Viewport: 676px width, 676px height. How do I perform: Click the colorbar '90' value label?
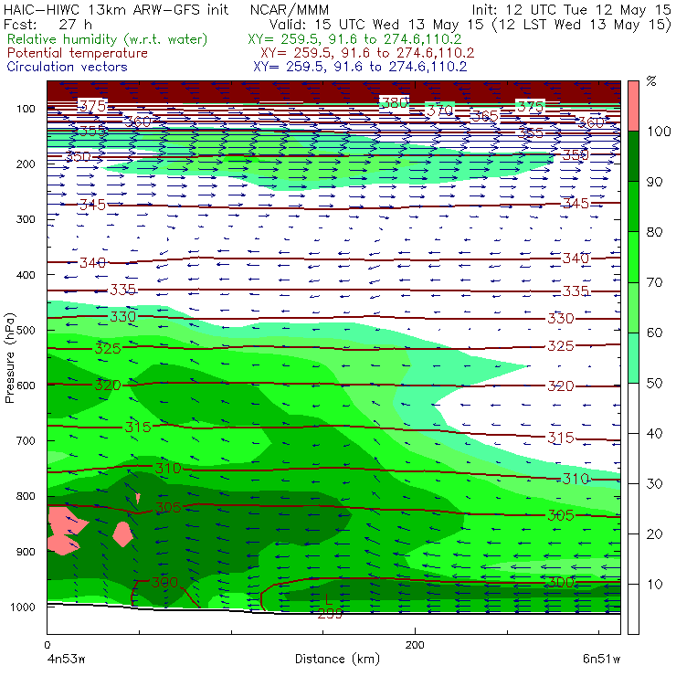(x=654, y=182)
